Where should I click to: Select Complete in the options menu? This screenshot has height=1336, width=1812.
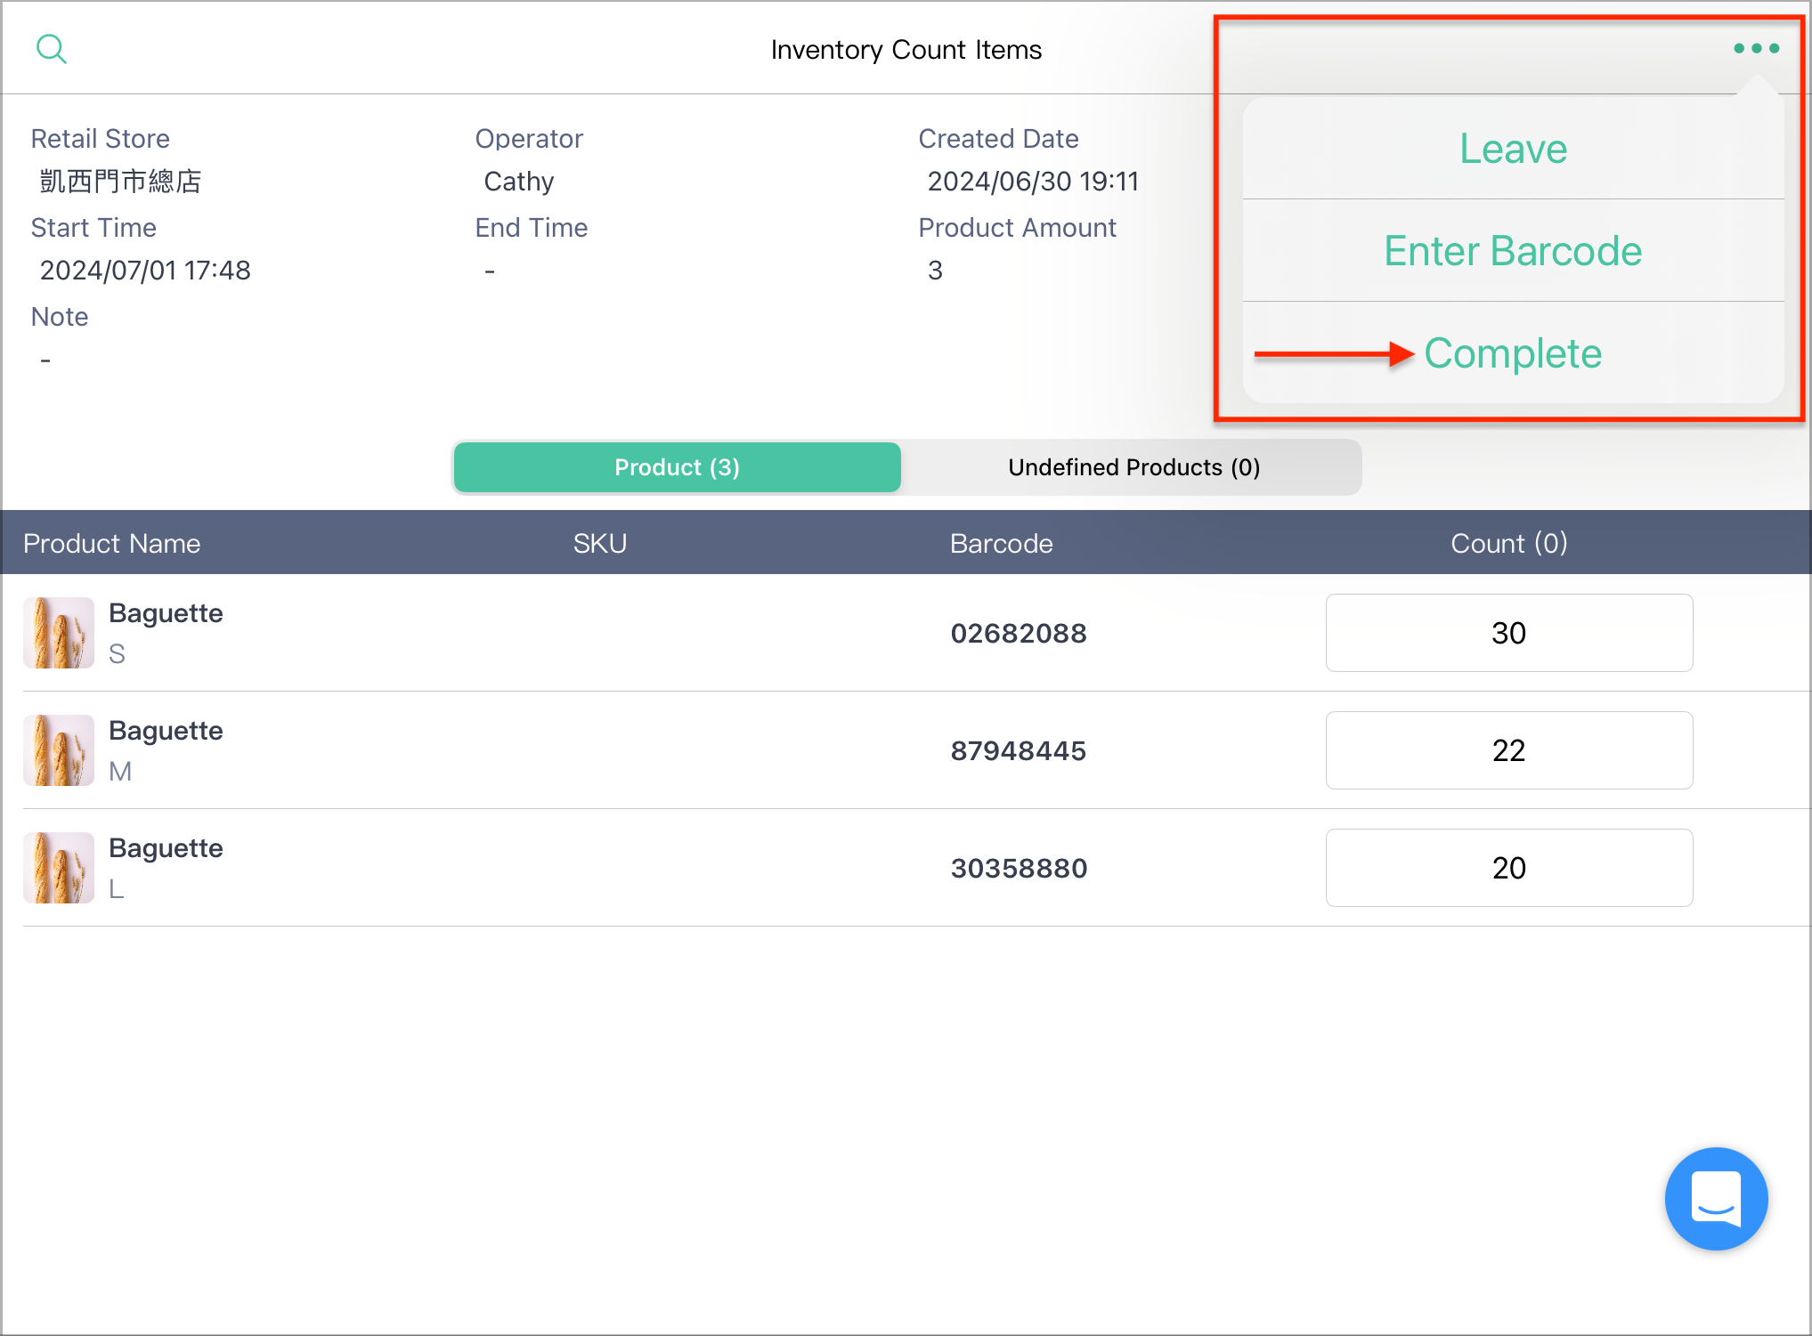[x=1513, y=353]
